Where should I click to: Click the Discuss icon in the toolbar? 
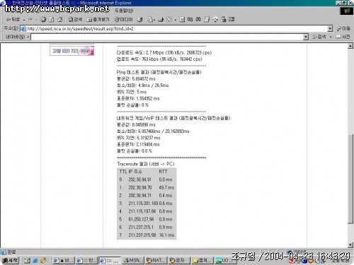point(182,19)
